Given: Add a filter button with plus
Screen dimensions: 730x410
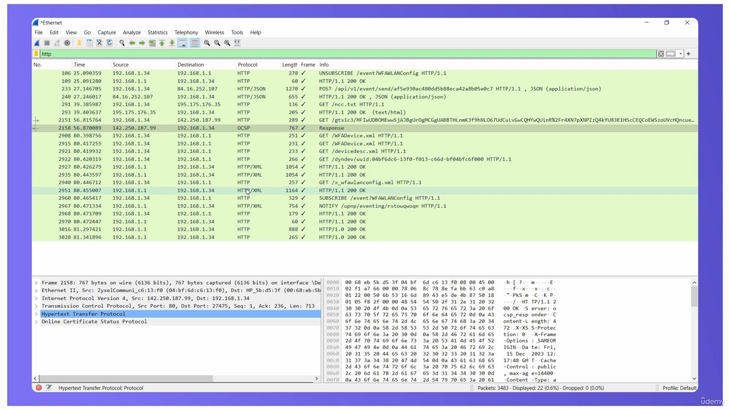Looking at the screenshot, I should (x=688, y=54).
